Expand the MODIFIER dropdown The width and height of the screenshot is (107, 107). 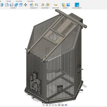(x=13, y=8)
